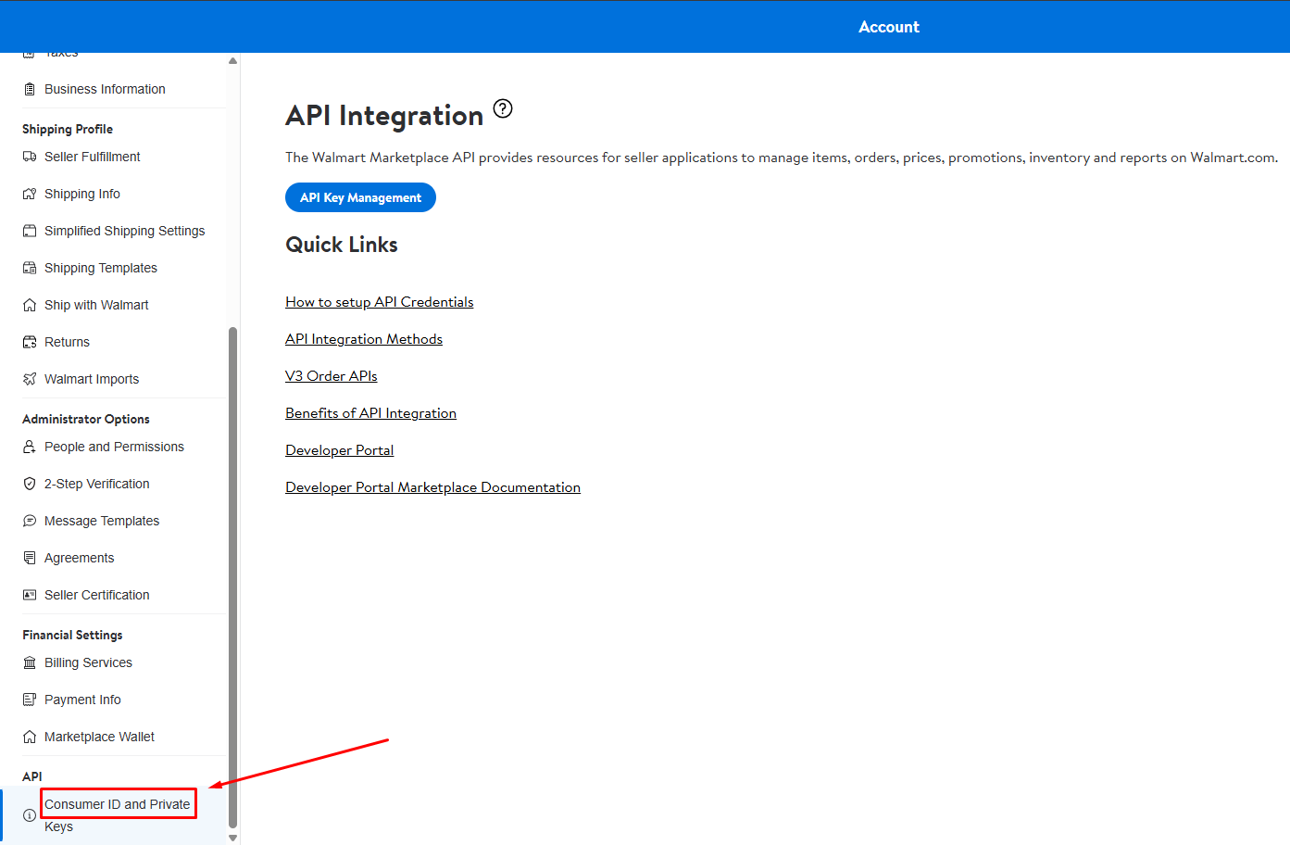
Task: Follow the V3 Order APIs link
Action: pos(332,376)
